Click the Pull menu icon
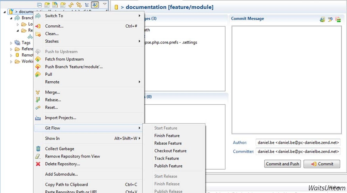 38,74
